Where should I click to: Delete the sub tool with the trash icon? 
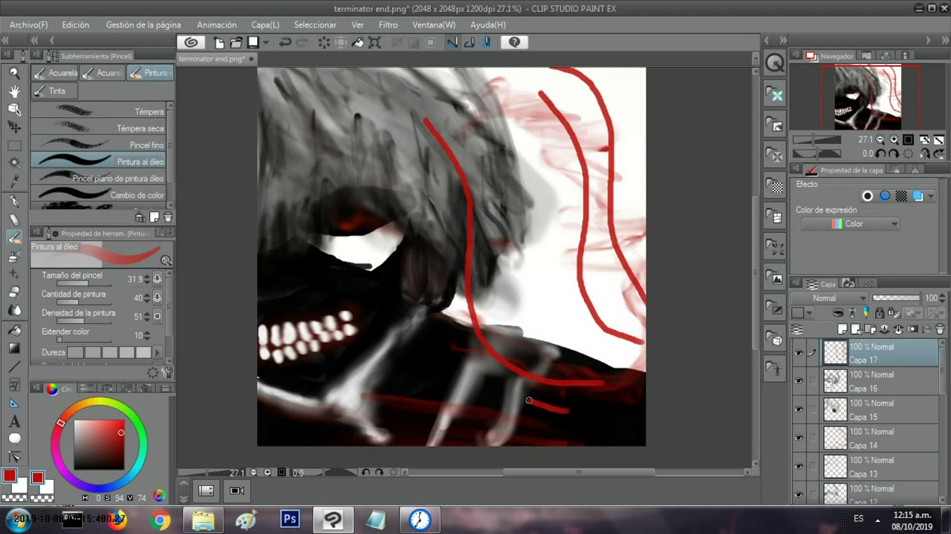pos(168,217)
